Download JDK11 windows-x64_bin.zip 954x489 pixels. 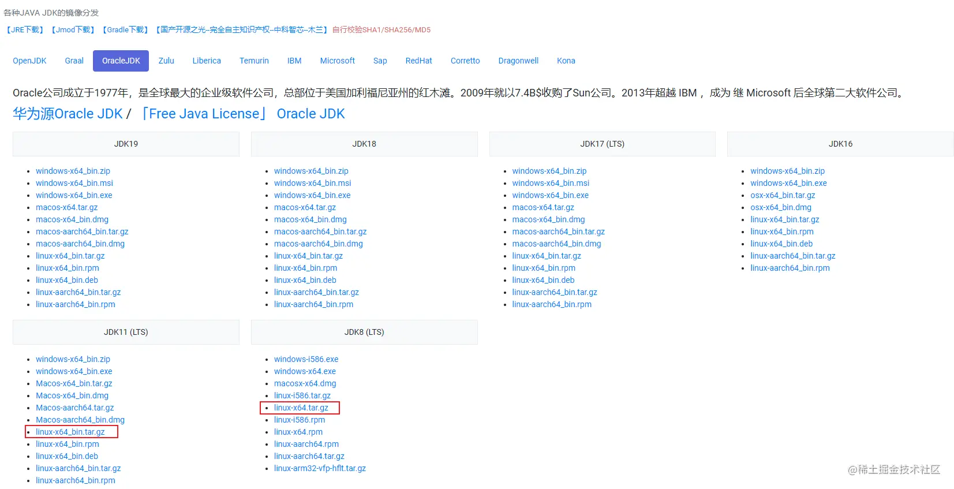[73, 359]
